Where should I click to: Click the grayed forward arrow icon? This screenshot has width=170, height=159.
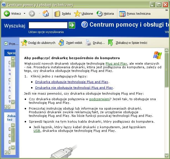[x=32, y=14]
